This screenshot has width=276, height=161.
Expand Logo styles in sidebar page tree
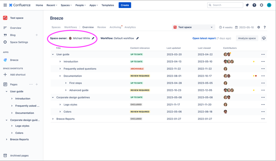point(12,126)
